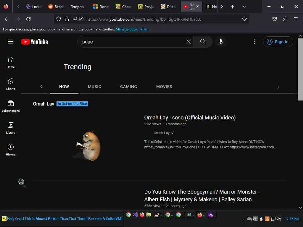Click the autoplay blocked icon
This screenshot has width=303, height=227.
coord(81,19)
